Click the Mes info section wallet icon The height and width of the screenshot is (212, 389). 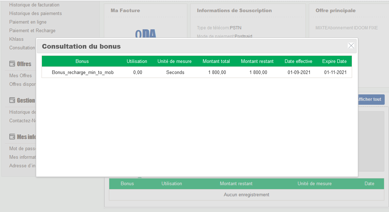[12, 137]
